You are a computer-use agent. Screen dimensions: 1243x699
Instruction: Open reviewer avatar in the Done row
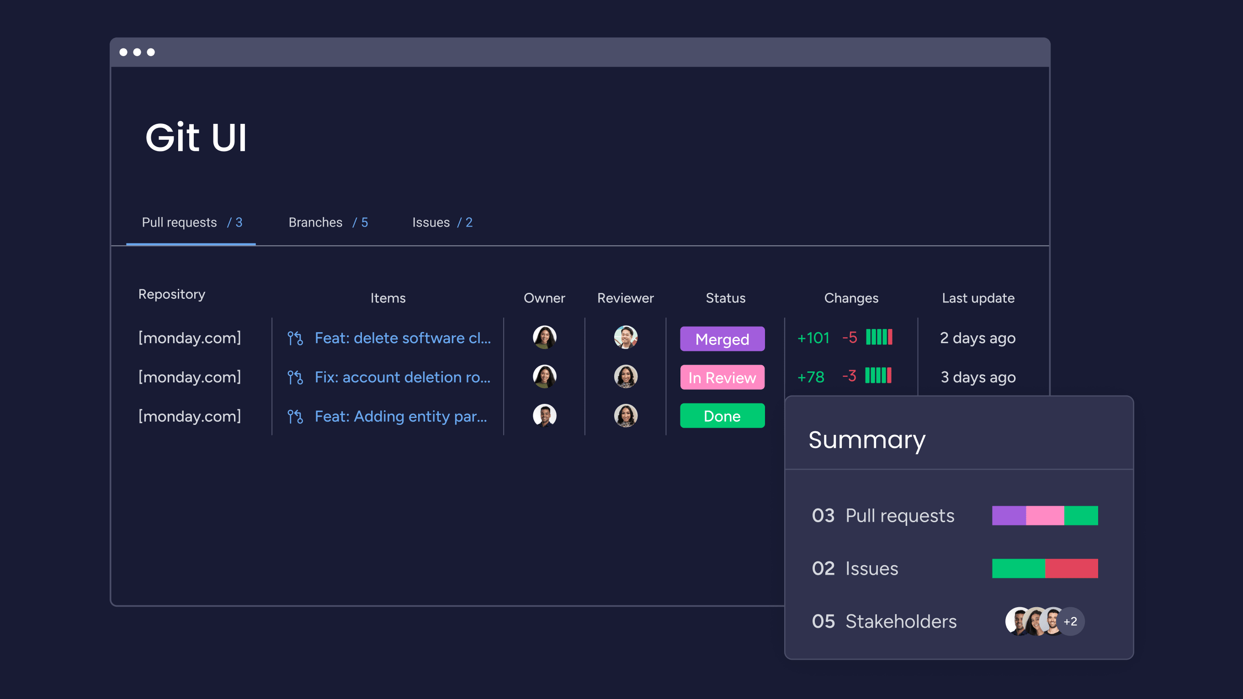[625, 415]
